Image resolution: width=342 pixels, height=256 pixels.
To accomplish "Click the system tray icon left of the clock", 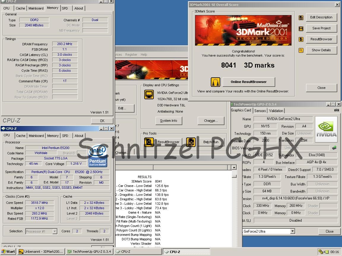I will point(326,252).
